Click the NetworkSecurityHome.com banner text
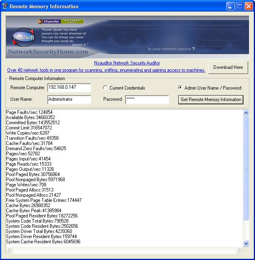Screen dimensions: 255x260 click(x=48, y=52)
